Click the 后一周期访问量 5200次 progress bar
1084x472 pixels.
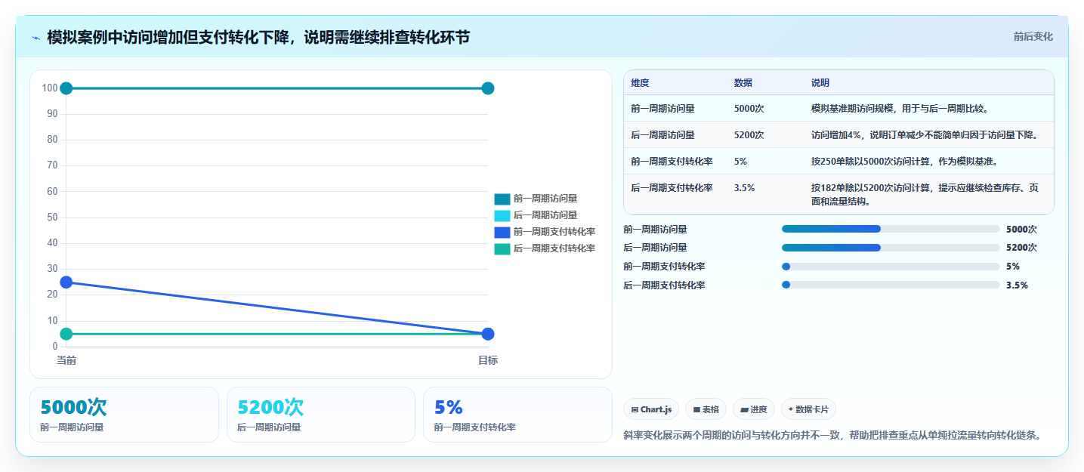891,248
